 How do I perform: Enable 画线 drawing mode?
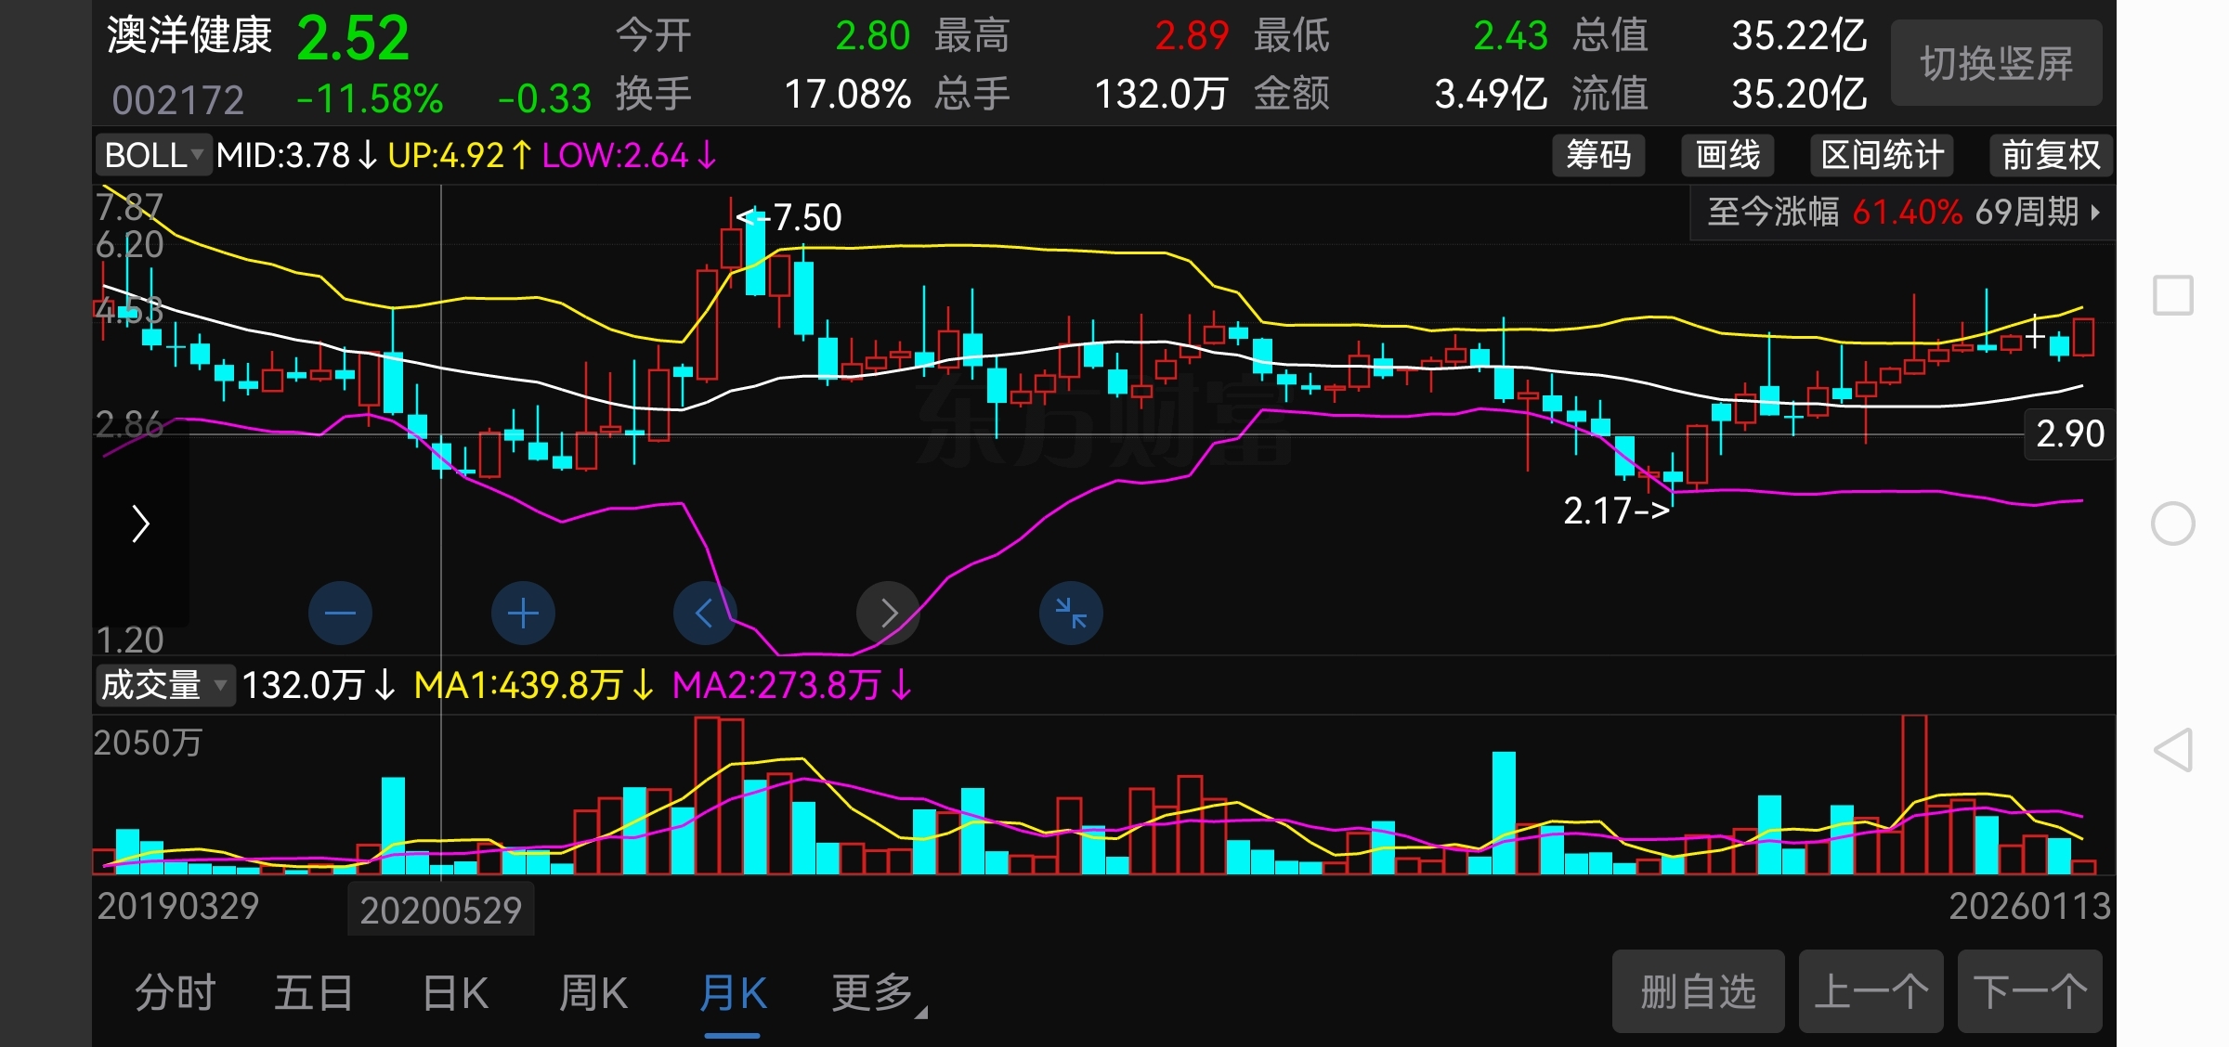tap(1727, 155)
